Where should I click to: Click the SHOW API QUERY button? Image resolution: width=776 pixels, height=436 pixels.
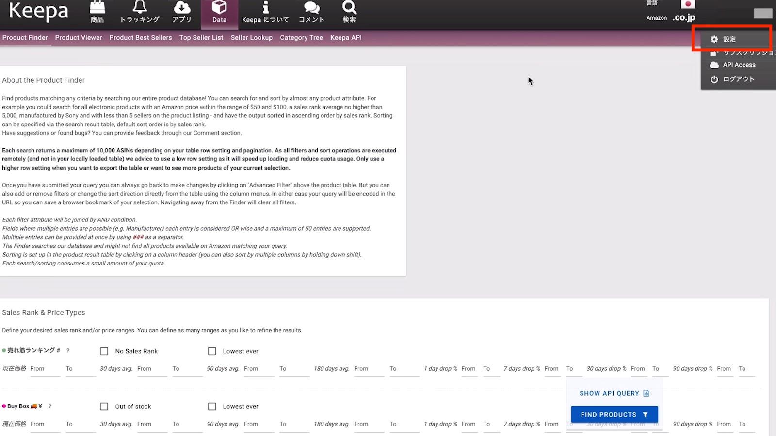click(x=614, y=393)
